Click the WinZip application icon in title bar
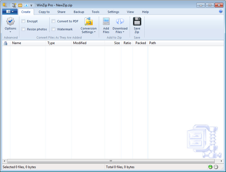This screenshot has height=172, width=226. point(5,5)
